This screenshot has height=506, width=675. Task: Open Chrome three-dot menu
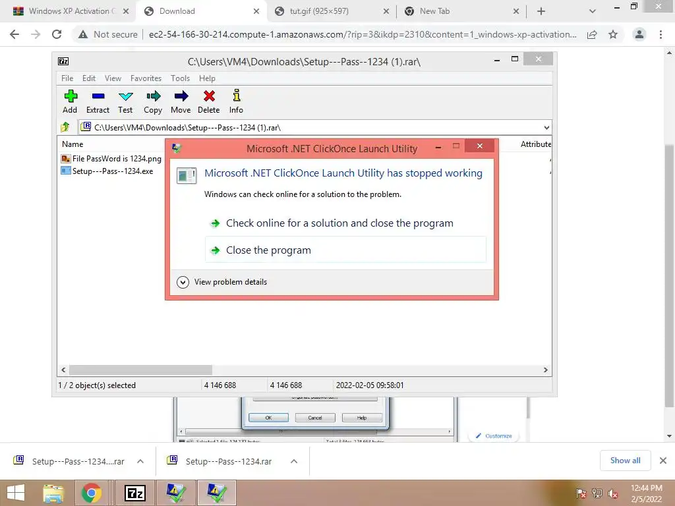pos(660,34)
